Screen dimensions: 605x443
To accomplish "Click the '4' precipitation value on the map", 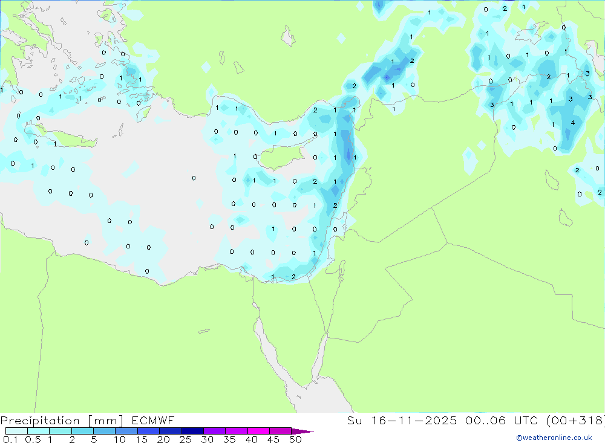I will click(572, 123).
